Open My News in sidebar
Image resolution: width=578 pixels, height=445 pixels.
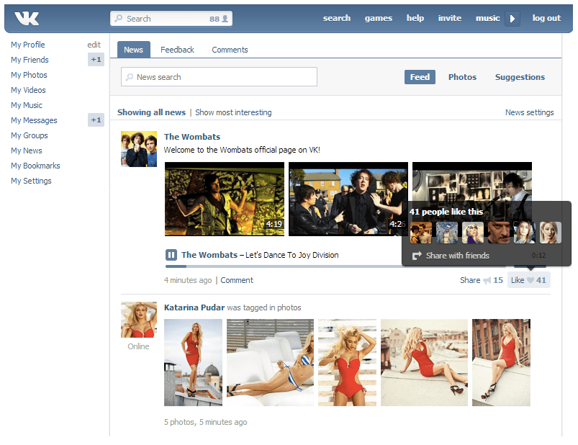pos(27,150)
